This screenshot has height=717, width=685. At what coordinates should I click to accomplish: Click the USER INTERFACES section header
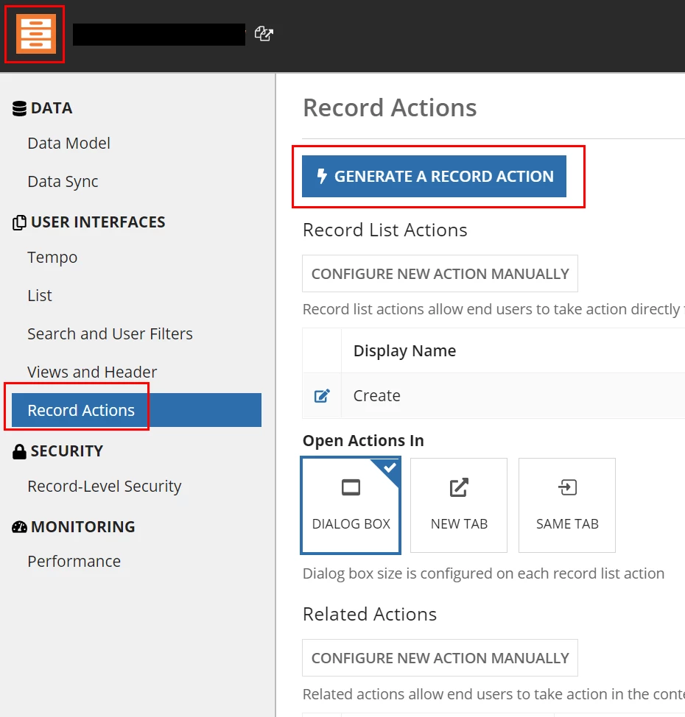click(x=98, y=222)
